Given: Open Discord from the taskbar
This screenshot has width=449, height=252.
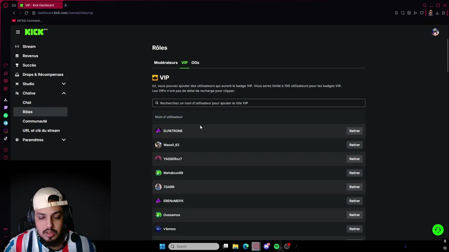Looking at the screenshot, I should point(266,246).
